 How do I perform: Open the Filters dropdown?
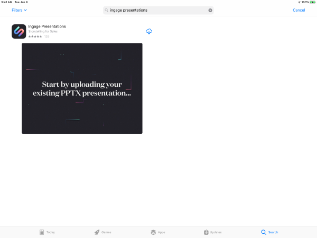tap(19, 10)
